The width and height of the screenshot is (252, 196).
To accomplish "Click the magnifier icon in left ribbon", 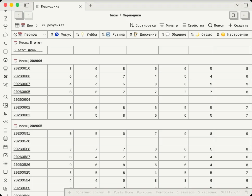I will [5, 97].
